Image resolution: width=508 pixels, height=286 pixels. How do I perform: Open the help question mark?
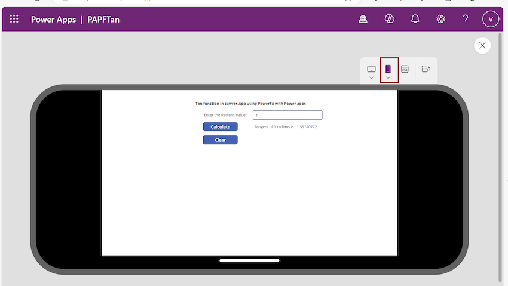(x=466, y=19)
